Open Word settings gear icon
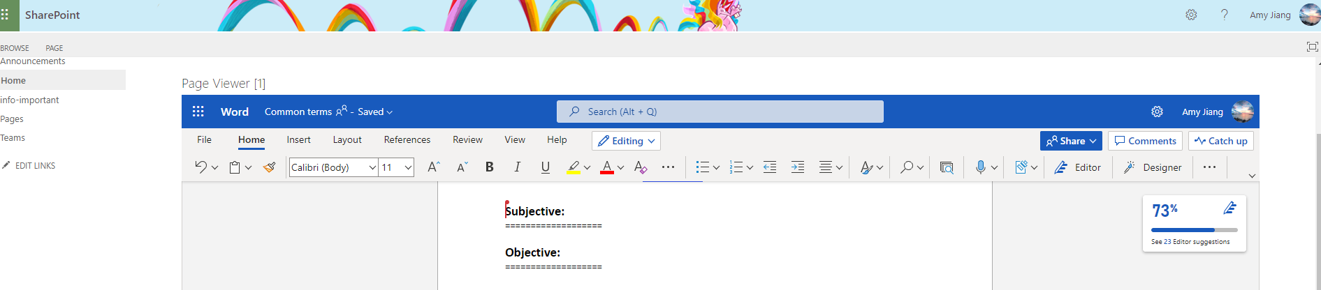The image size is (1321, 290). 1157,112
